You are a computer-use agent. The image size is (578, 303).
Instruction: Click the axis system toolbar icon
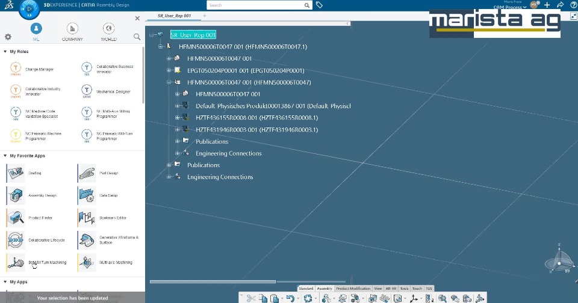point(414,298)
